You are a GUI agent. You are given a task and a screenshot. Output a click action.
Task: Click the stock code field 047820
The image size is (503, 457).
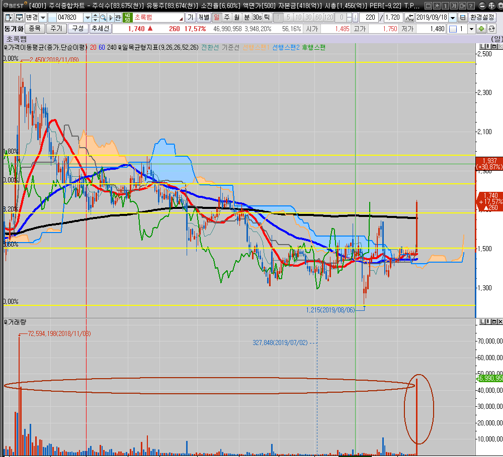tap(69, 17)
